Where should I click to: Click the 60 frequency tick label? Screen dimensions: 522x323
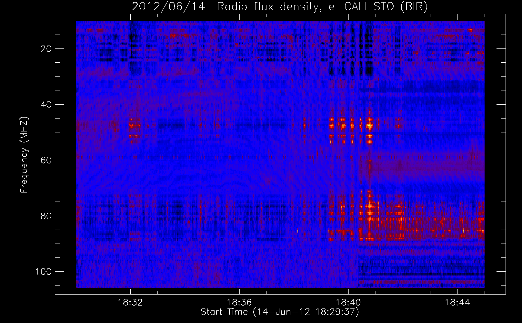46,160
